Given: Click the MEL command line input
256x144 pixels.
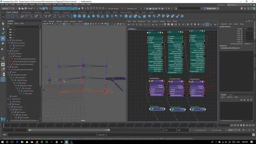Looking at the screenshot, I should coord(52,135).
